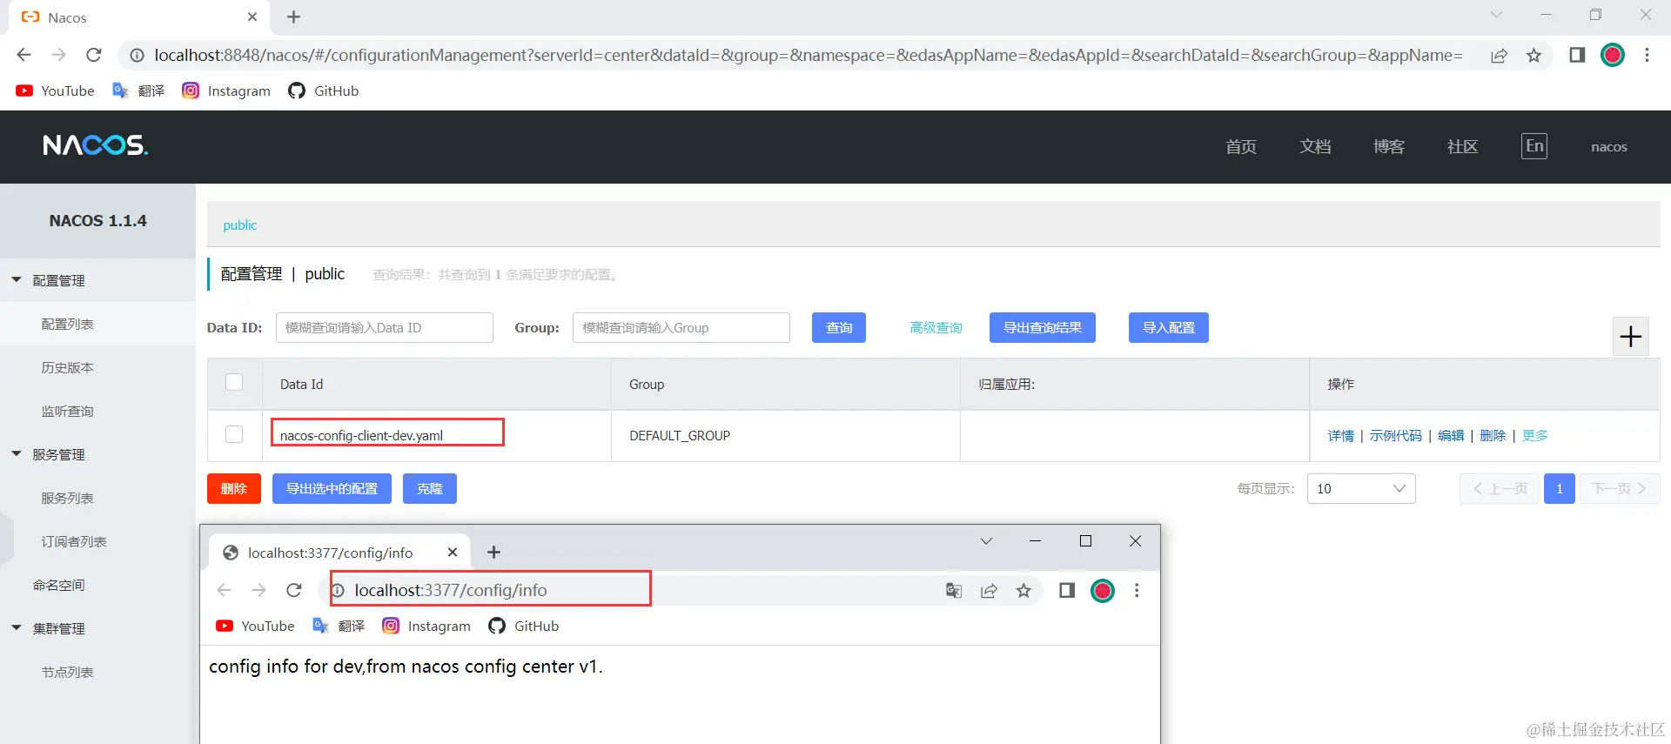Click the 导出选中的配置 button
1671x744 pixels.
332,489
